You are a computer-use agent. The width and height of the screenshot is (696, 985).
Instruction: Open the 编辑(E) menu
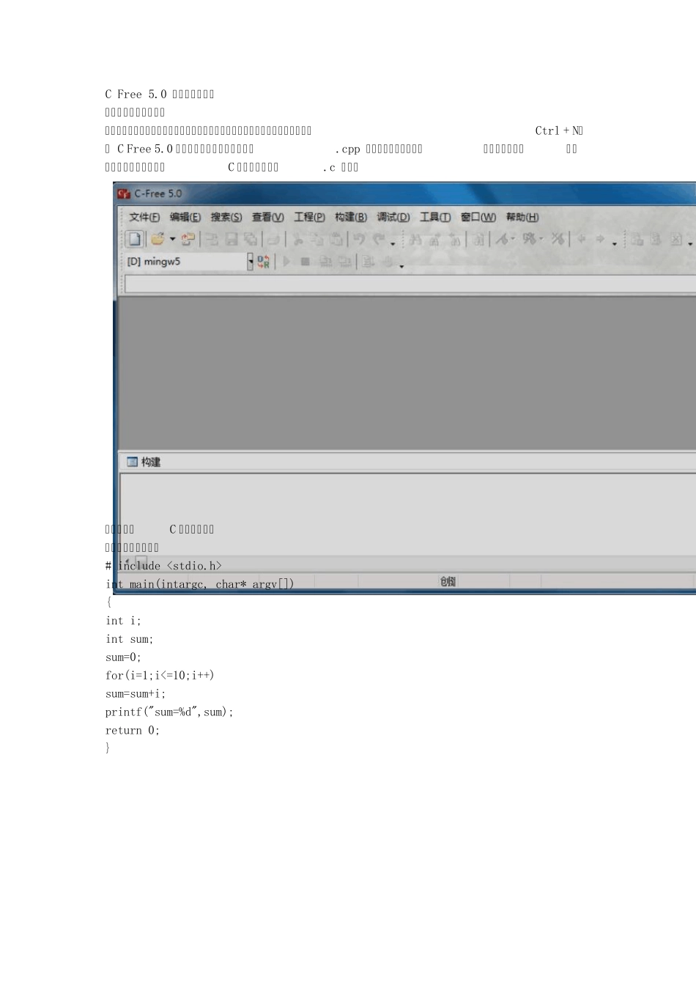tap(185, 217)
